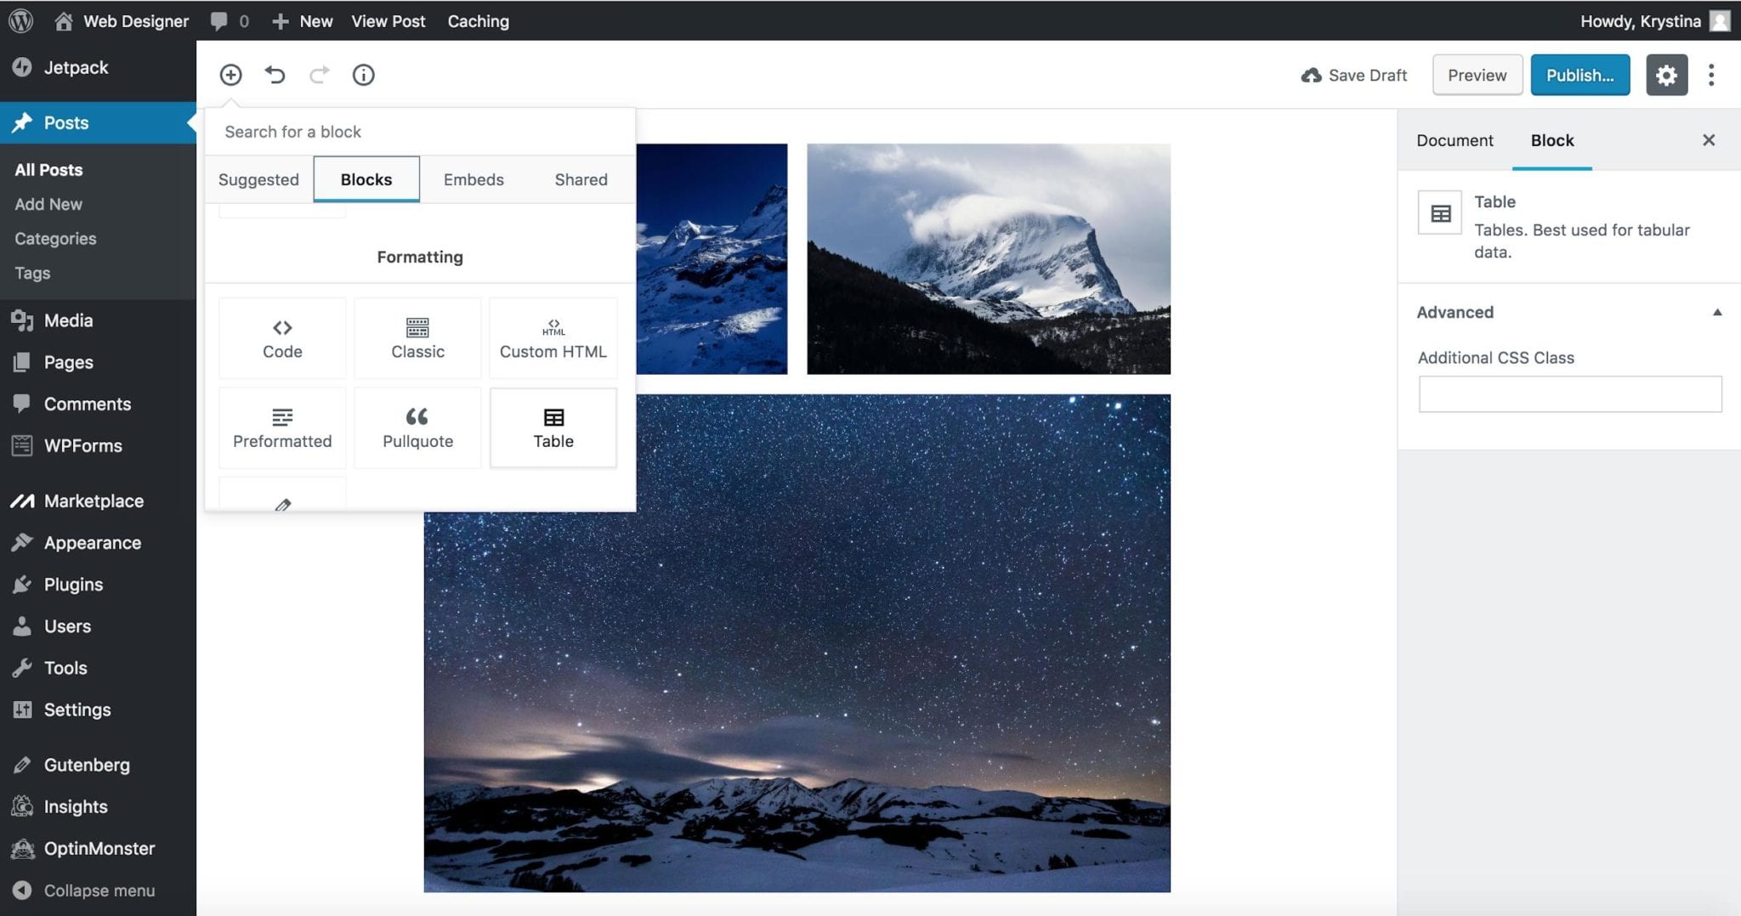Insert the Classic editor block
The image size is (1741, 916).
(x=417, y=338)
